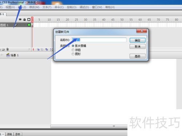Open the 窗口(W) menu
Viewport: 182px width, 136px height.
click(97, 7)
